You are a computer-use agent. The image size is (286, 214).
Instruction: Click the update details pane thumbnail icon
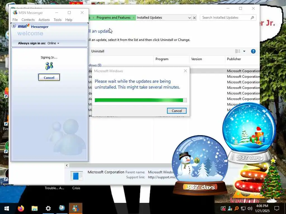point(77,176)
